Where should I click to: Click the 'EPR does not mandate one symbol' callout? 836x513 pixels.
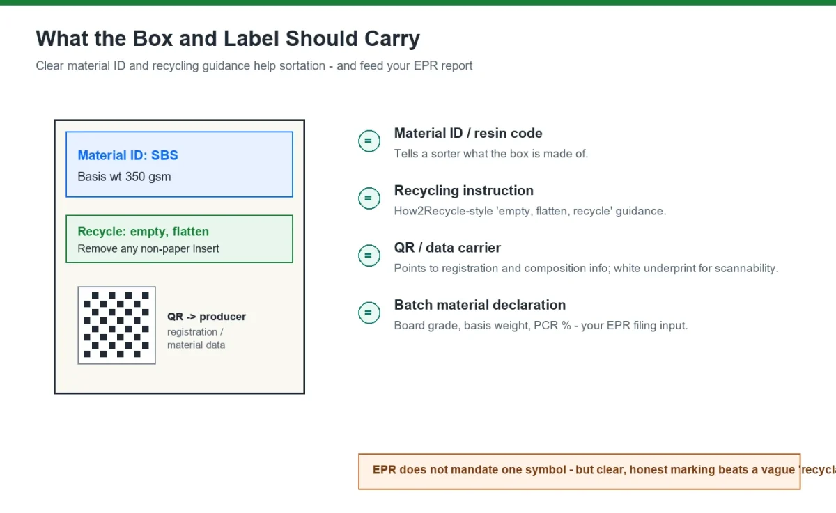click(x=579, y=471)
